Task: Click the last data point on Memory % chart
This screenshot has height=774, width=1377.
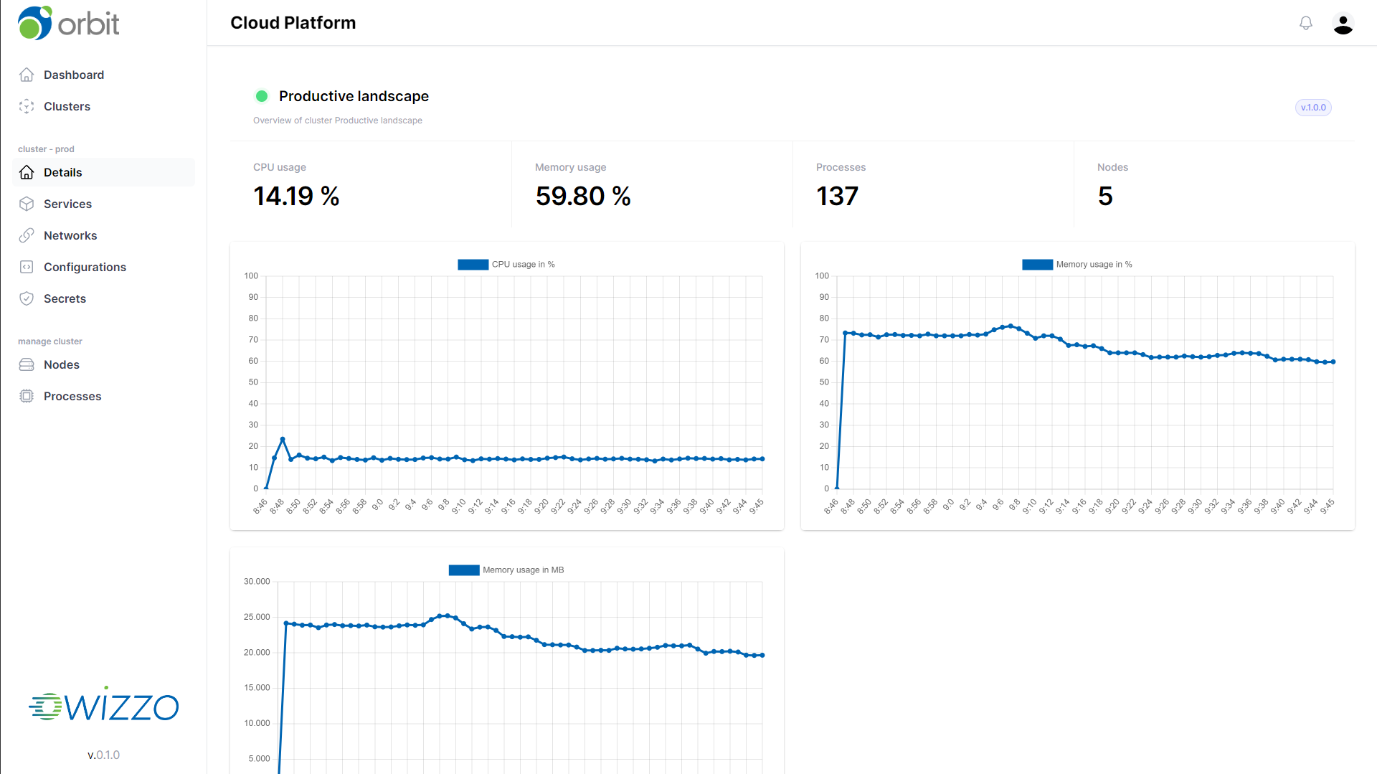Action: tap(1333, 362)
